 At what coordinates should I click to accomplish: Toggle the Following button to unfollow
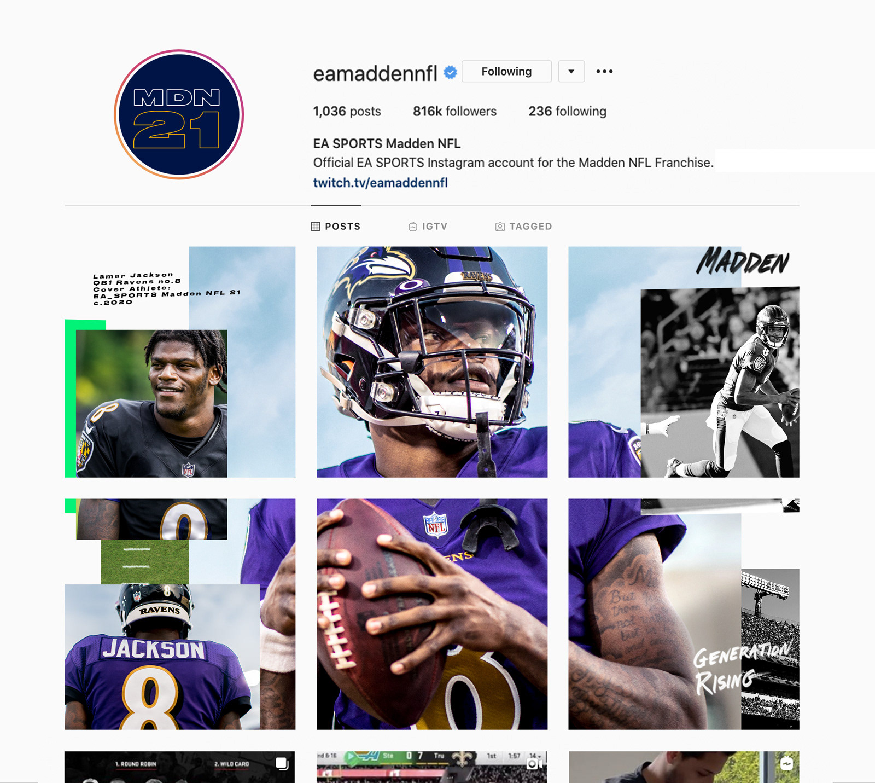pyautogui.click(x=506, y=71)
